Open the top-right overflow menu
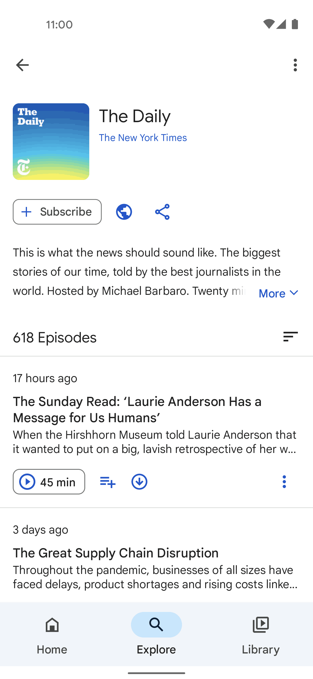This screenshot has width=313, height=679. (x=295, y=65)
